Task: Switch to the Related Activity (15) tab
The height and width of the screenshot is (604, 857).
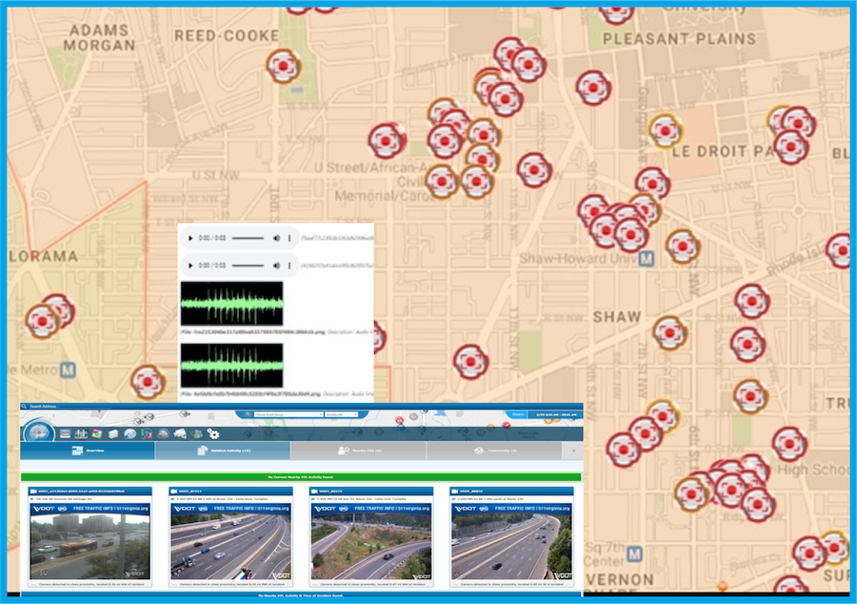Action: click(x=223, y=451)
